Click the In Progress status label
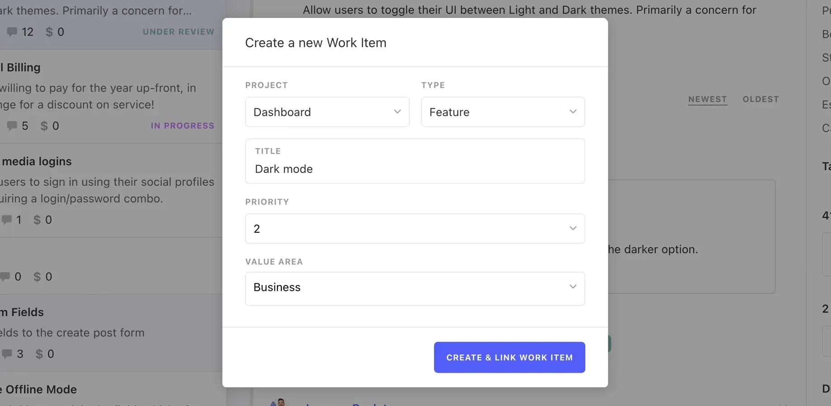The image size is (831, 406). 182,125
